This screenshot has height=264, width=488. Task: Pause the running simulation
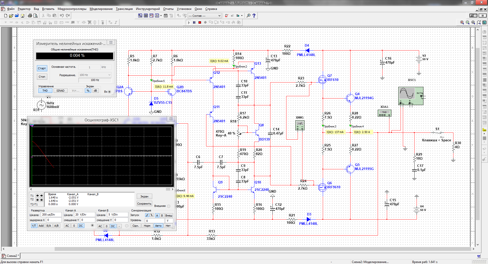click(194, 23)
